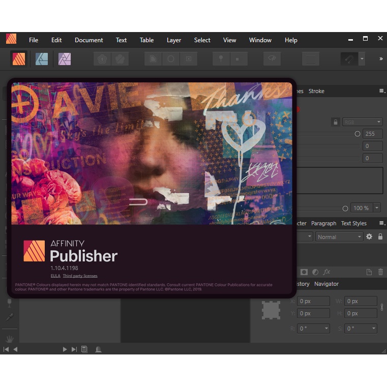
Task: Open the 100 % opacity dropdown arrow
Action: click(x=377, y=208)
